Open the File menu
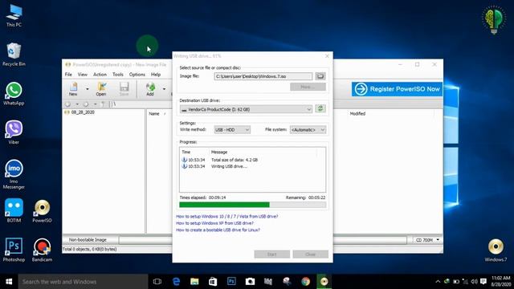The image size is (514, 289). coord(68,75)
